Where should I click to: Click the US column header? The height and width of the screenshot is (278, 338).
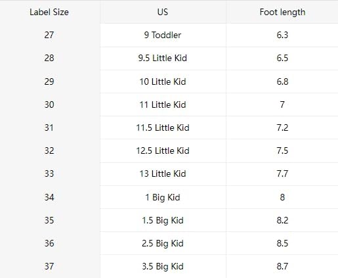tap(163, 12)
